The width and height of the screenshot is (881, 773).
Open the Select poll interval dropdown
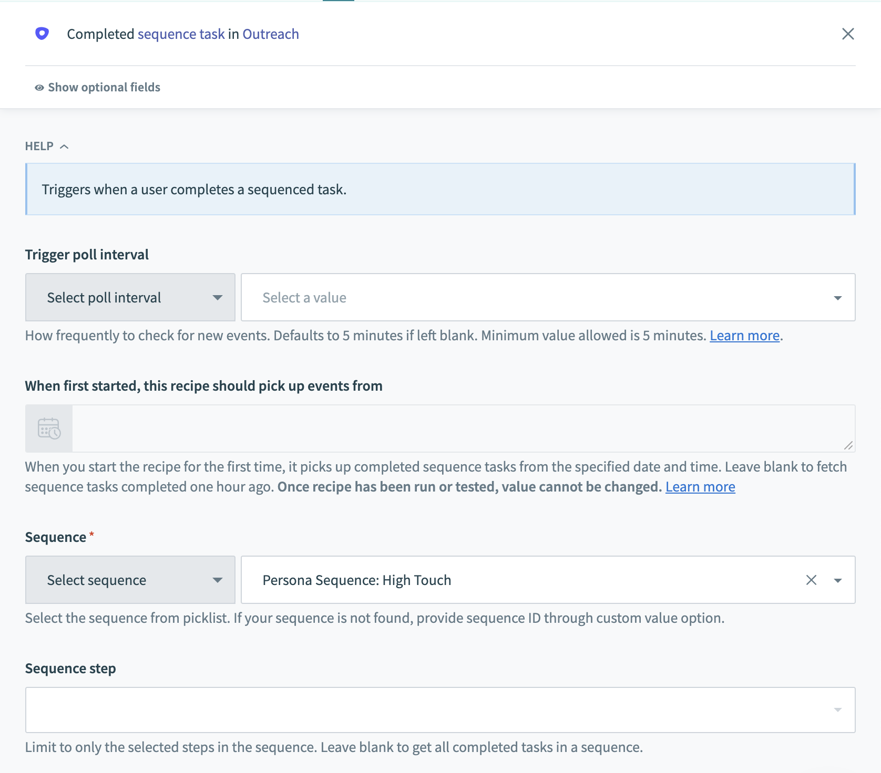point(130,298)
